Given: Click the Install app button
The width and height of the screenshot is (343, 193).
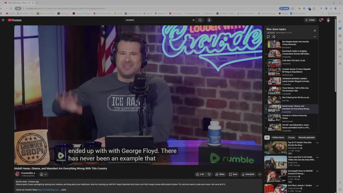Looking at the screenshot, I should [x=284, y=8].
